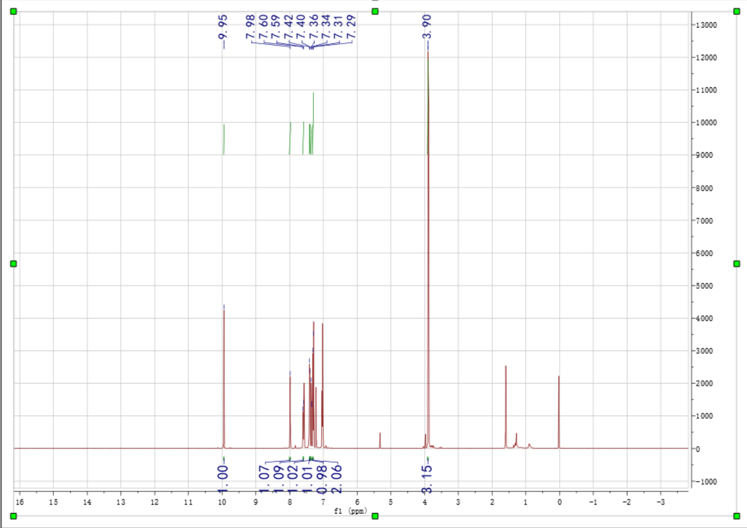Select the 3.15 integral value near 4 ppm
The height and width of the screenshot is (528, 747).
coord(427,479)
